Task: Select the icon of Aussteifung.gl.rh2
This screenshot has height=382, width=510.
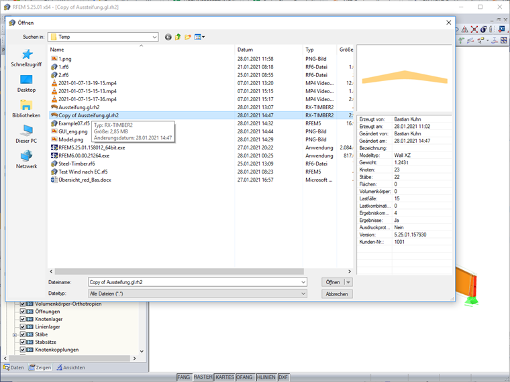Action: [x=54, y=107]
